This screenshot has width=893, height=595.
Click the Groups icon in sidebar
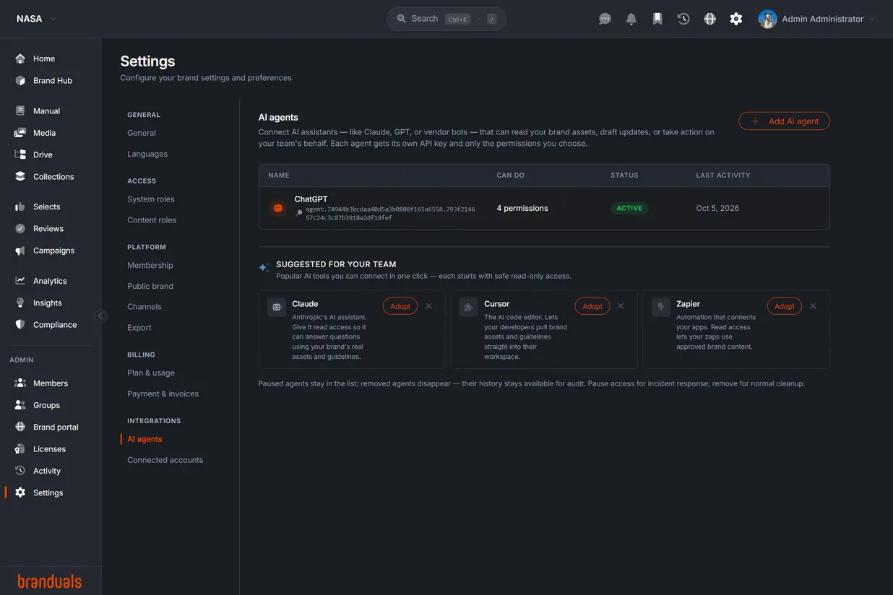(x=20, y=405)
